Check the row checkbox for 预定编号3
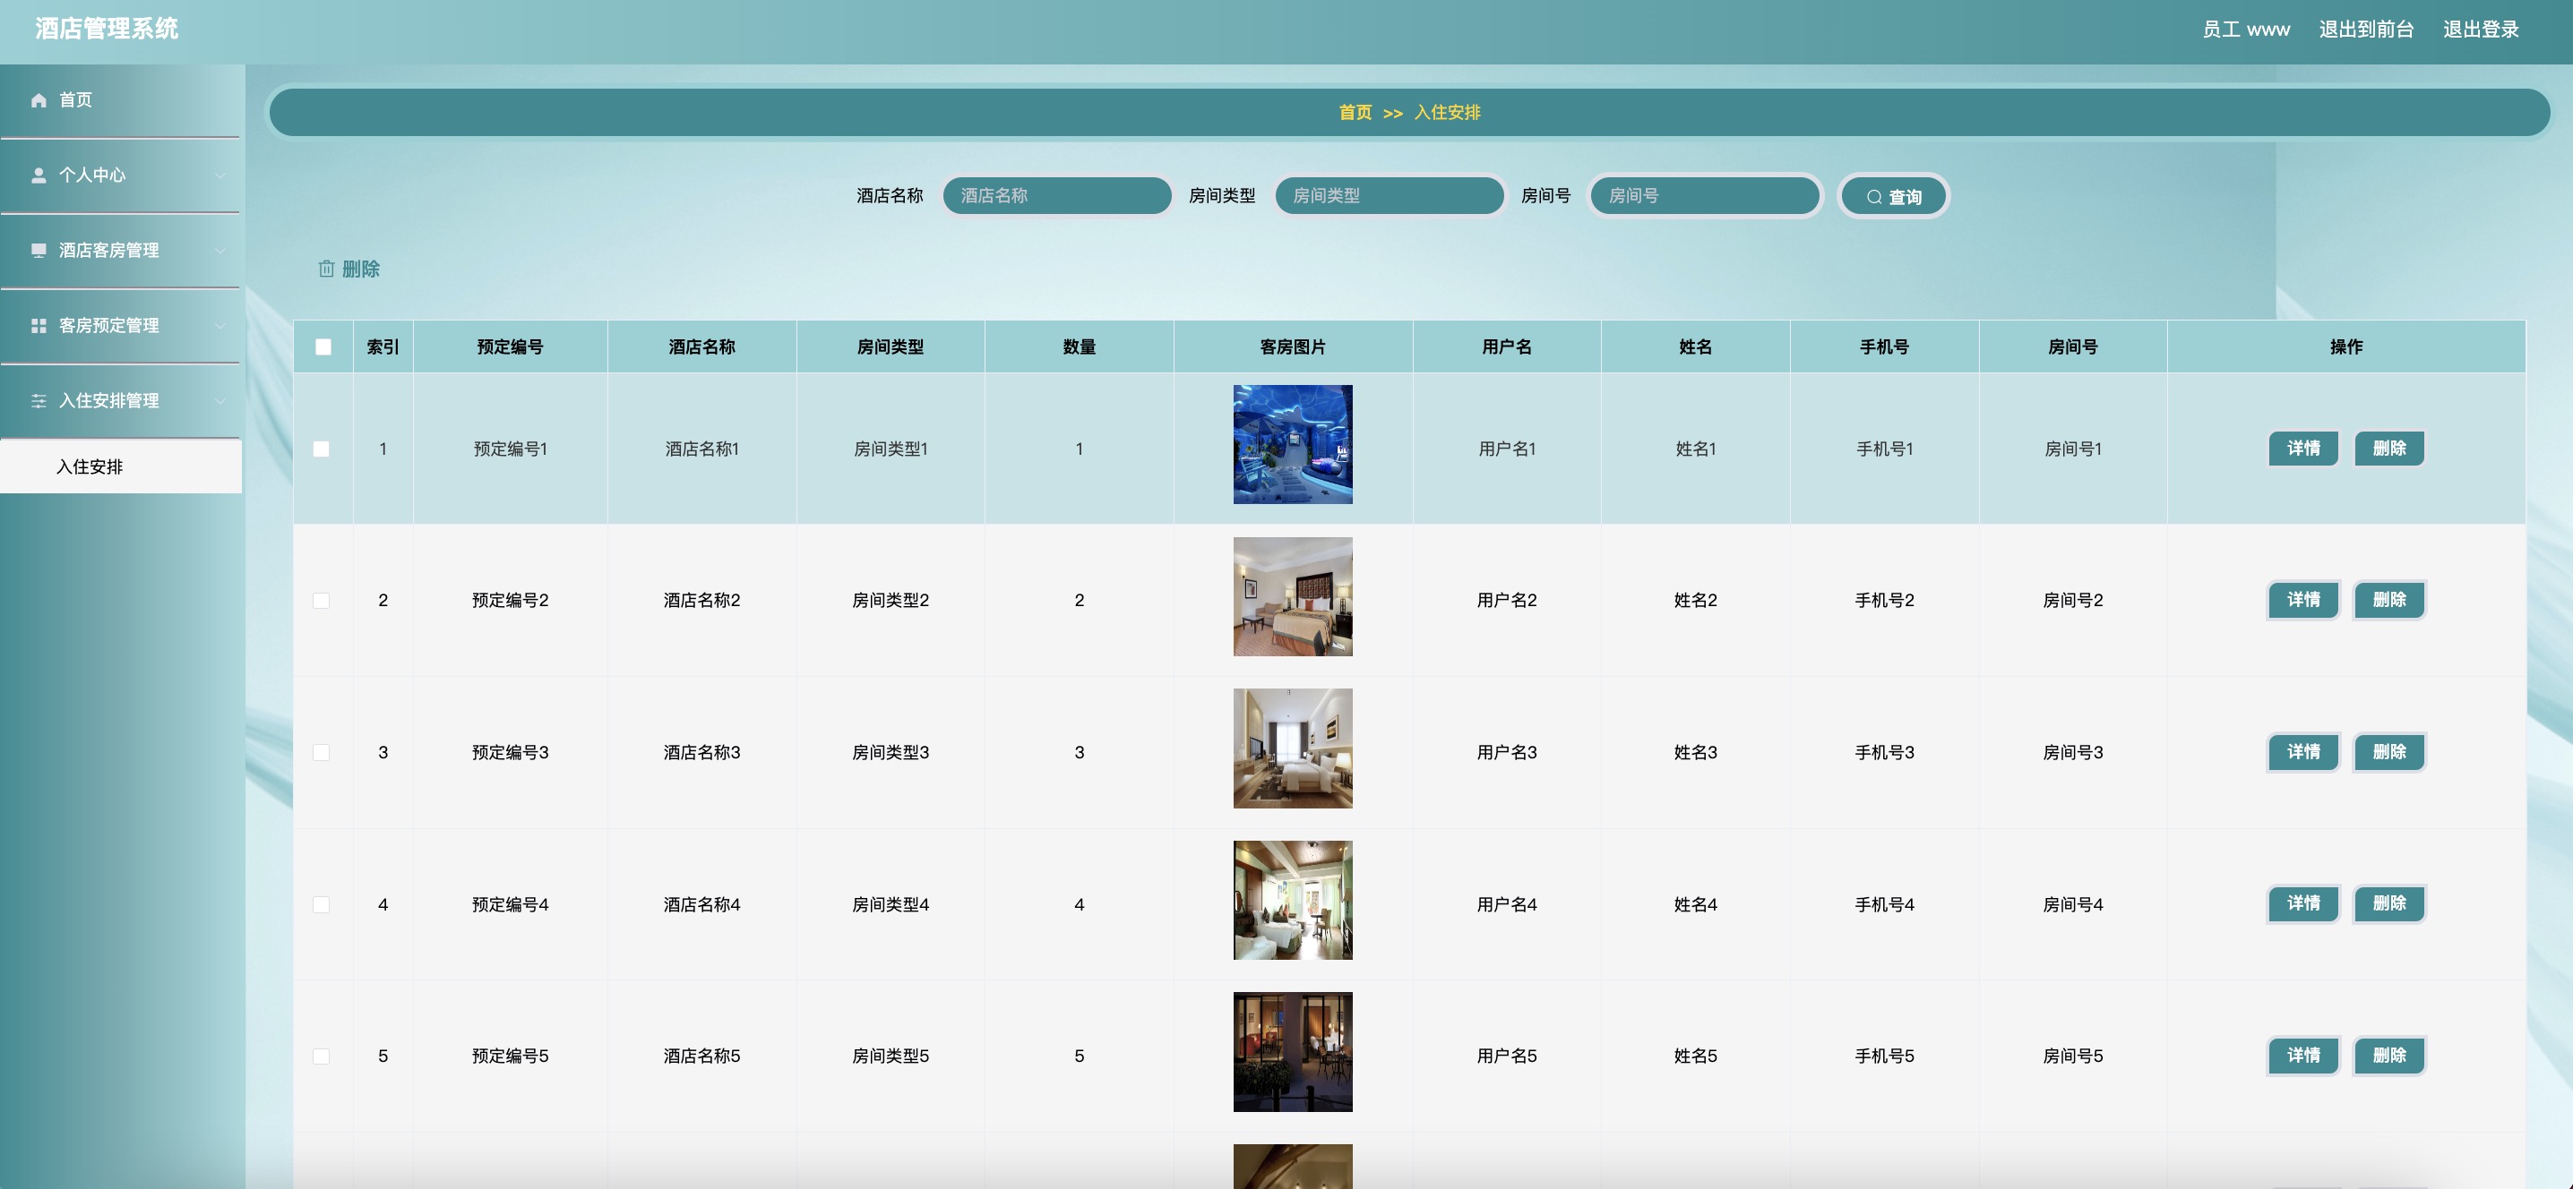 click(x=321, y=752)
